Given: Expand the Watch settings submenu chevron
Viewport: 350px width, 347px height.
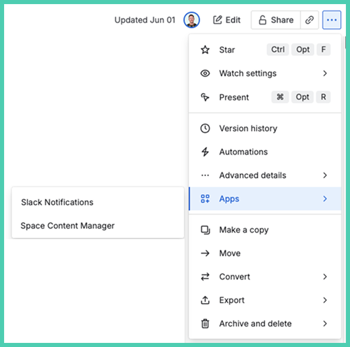Looking at the screenshot, I should click(325, 73).
